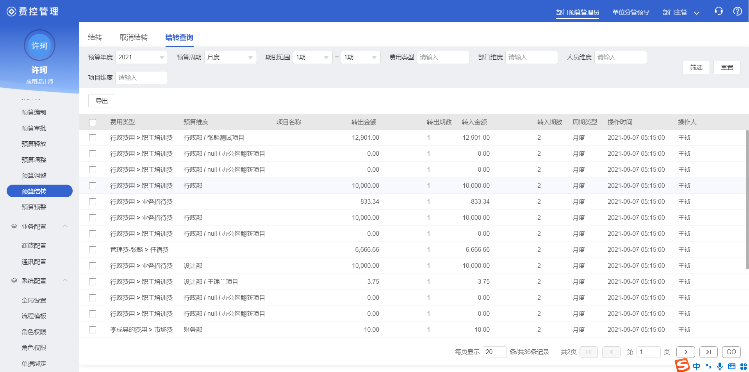Check the 设计部 / 王锦兰项目 row

pos(93,282)
